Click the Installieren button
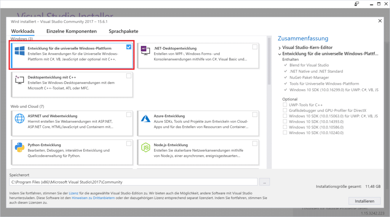 (364, 201)
